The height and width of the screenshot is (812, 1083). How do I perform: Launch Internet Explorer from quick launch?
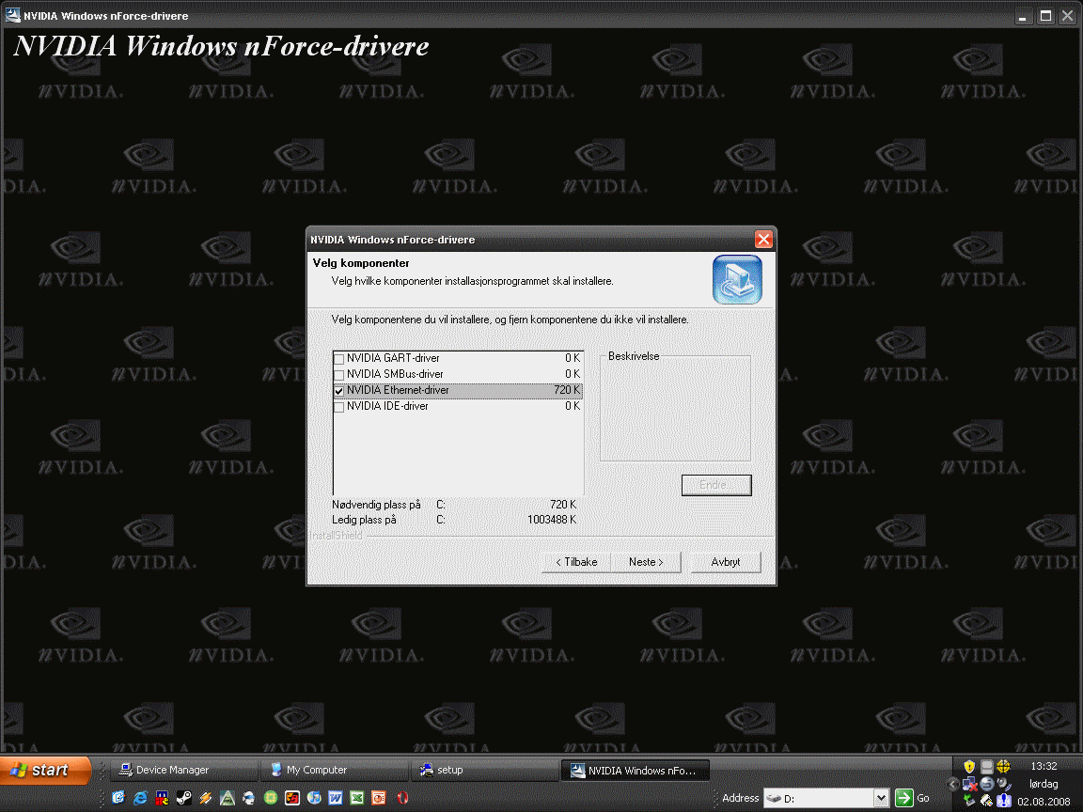tap(140, 798)
